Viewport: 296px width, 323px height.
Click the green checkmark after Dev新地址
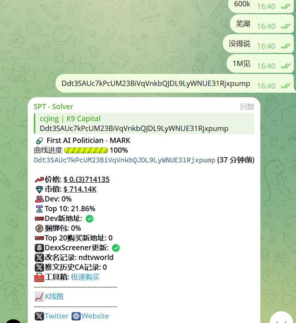90,219
